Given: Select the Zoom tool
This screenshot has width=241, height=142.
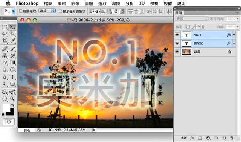Looking at the screenshot, I should (12, 99).
